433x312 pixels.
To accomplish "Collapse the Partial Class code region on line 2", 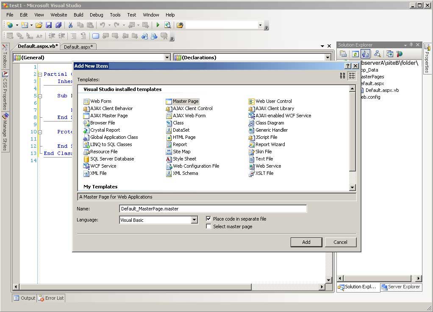I will [x=40, y=75].
